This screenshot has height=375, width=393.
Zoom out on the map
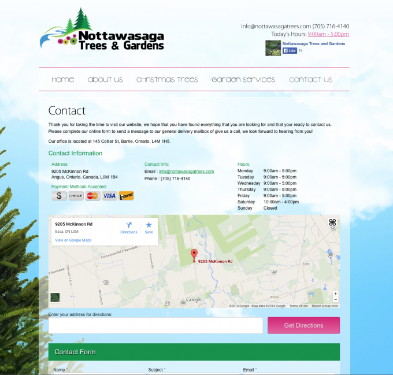point(335,300)
